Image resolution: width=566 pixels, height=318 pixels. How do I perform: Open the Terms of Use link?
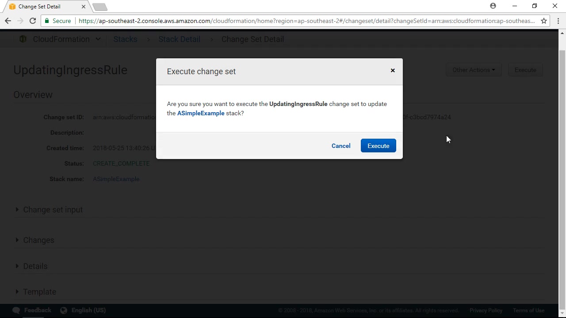[528, 310]
